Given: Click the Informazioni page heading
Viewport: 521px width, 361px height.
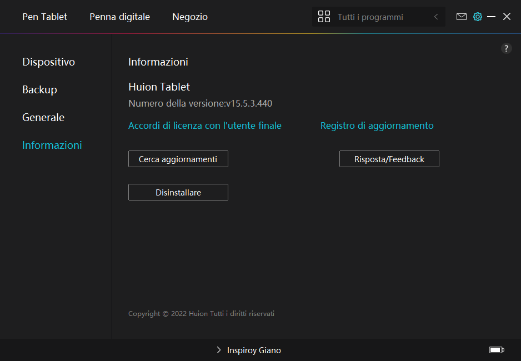Looking at the screenshot, I should click(158, 62).
